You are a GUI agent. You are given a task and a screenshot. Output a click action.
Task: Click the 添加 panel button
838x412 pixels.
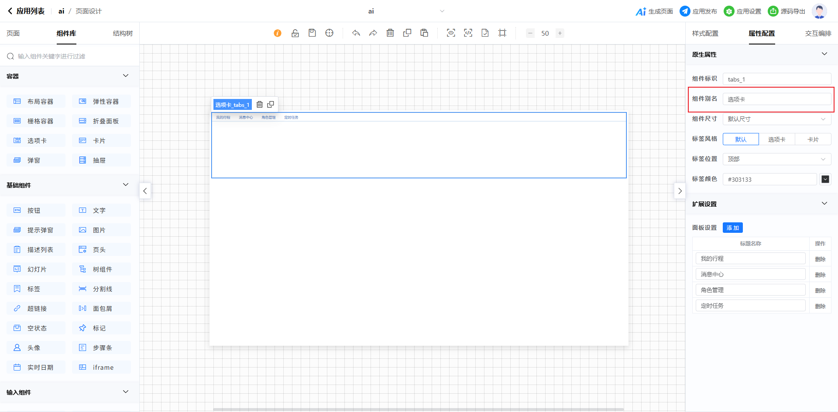(x=732, y=228)
